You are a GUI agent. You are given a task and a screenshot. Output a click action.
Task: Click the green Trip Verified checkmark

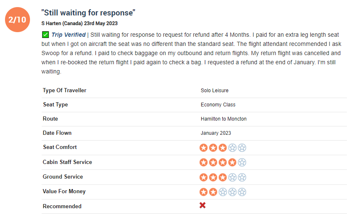coord(45,35)
